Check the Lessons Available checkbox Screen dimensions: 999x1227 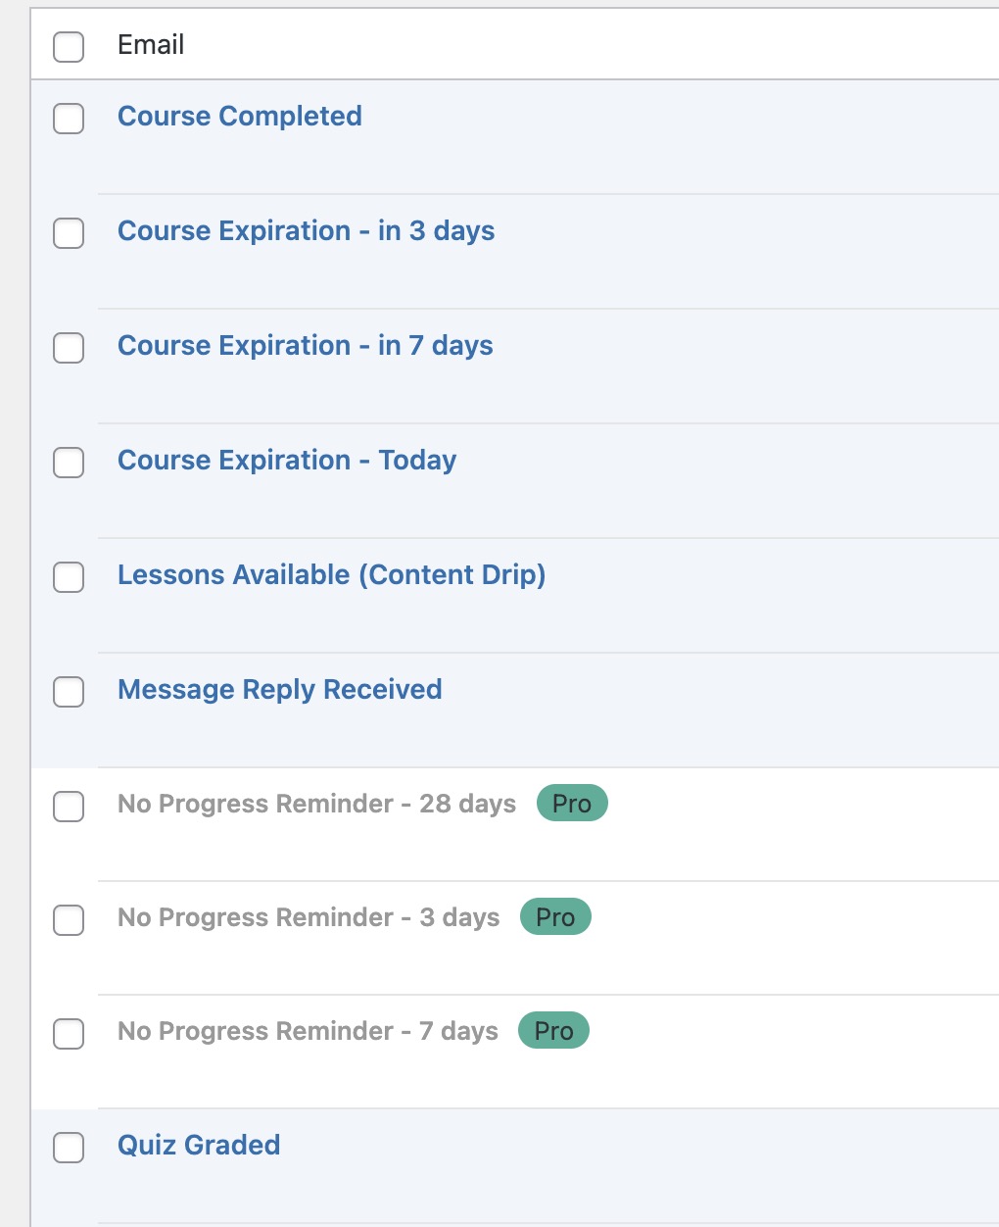click(68, 578)
